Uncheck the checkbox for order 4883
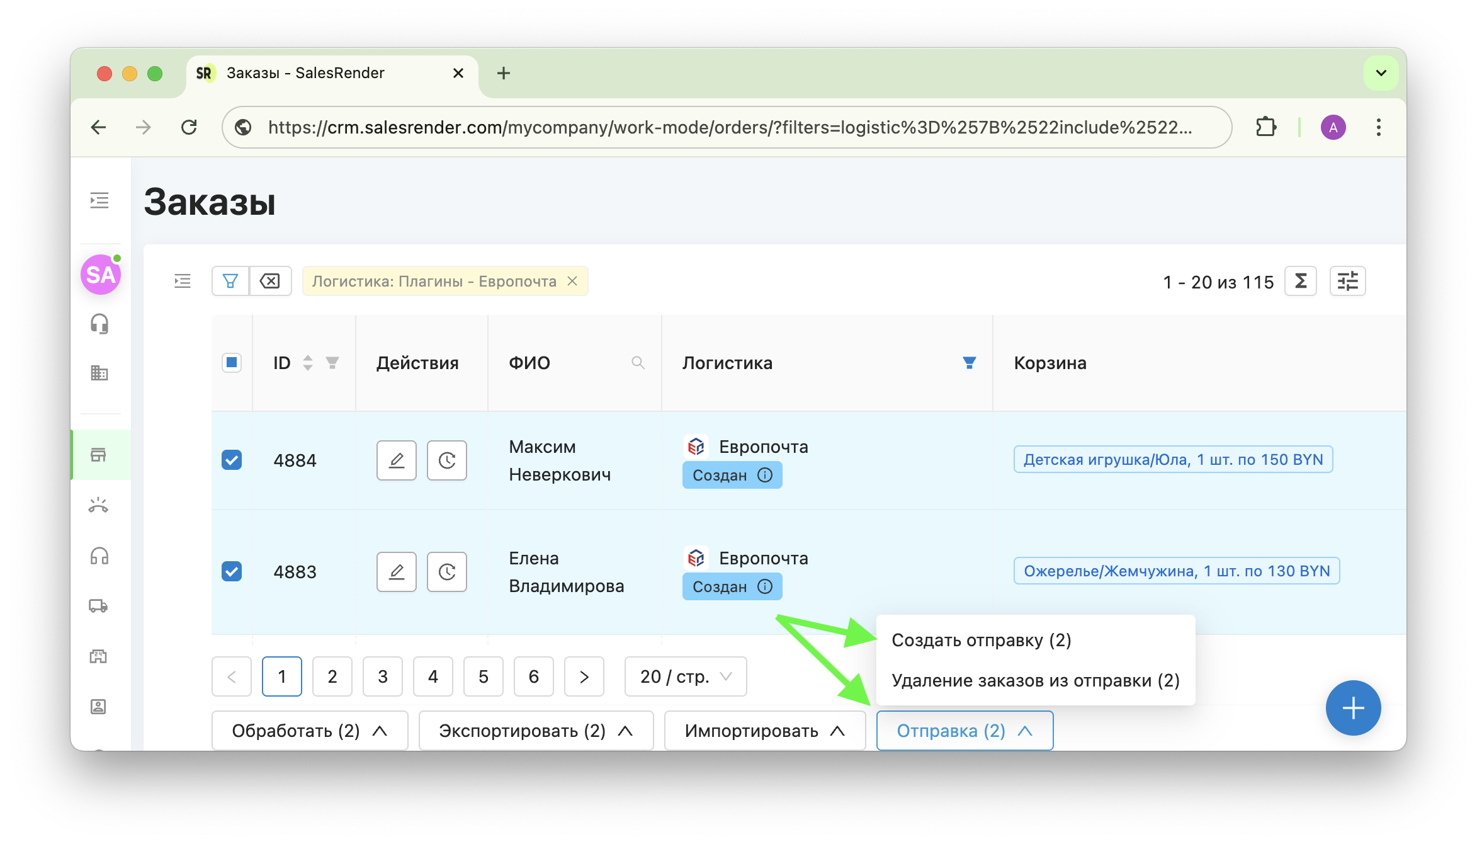This screenshot has height=844, width=1477. click(232, 572)
